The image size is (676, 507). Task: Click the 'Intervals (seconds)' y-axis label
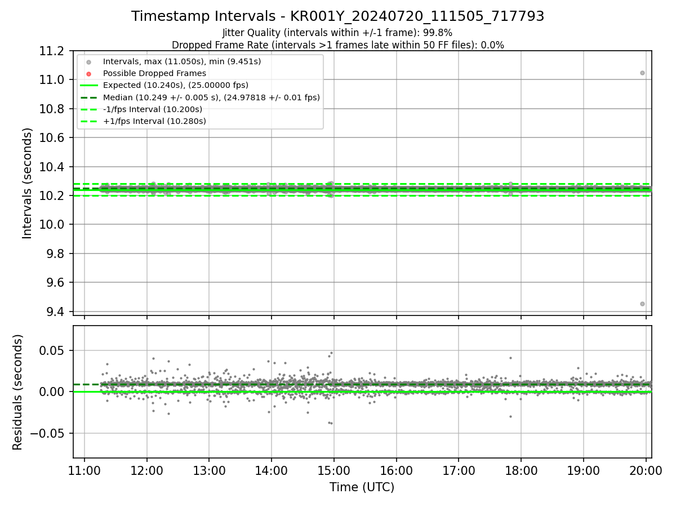pos(28,183)
